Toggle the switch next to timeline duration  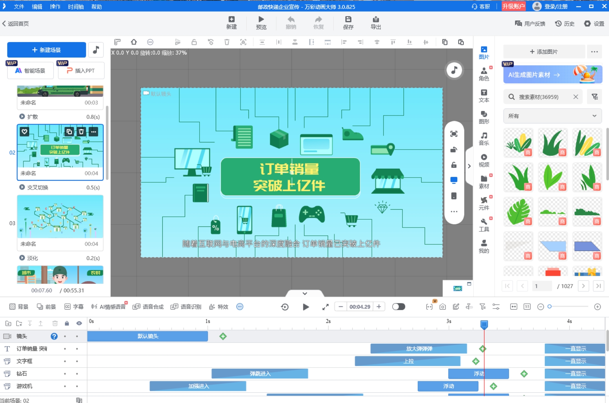[x=398, y=307]
